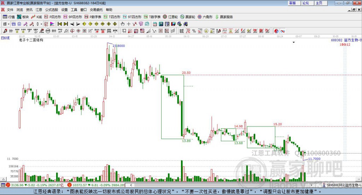Image resolution: width=362 pixels, height=195 pixels.
Task: Click the up-triangle button beside volume panel
Action: [3, 179]
